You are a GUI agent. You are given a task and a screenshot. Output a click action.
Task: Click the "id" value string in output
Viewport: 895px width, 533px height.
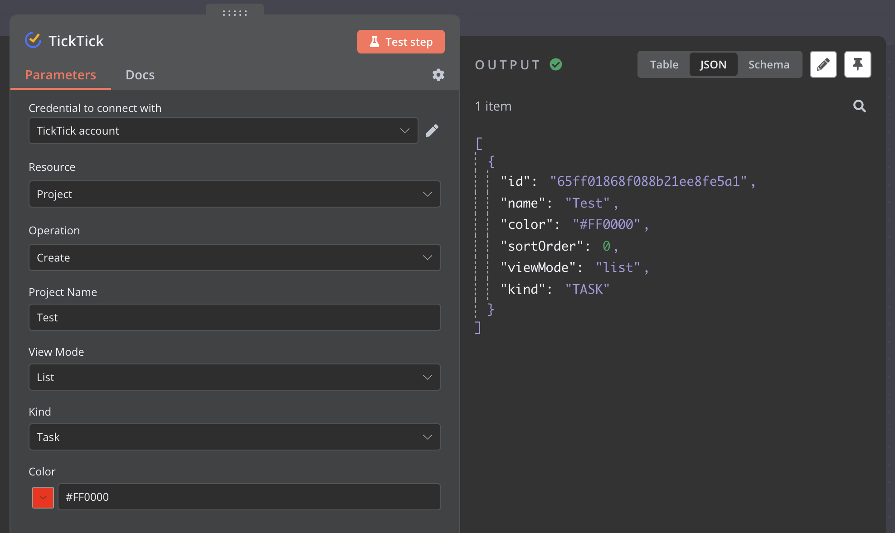[648, 181]
